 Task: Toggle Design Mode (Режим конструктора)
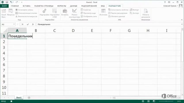[x=74, y=13]
